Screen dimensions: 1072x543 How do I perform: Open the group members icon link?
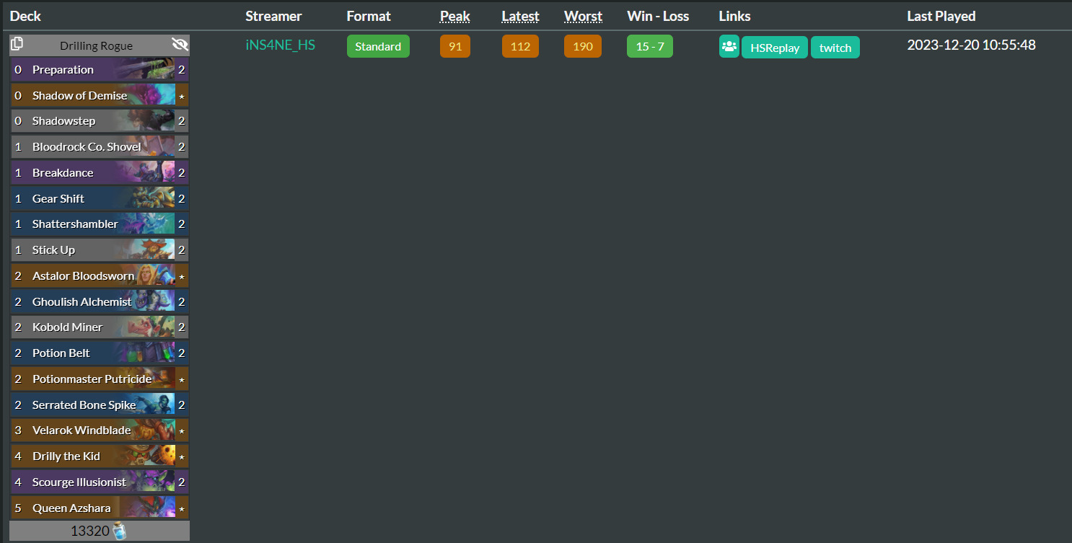[729, 47]
